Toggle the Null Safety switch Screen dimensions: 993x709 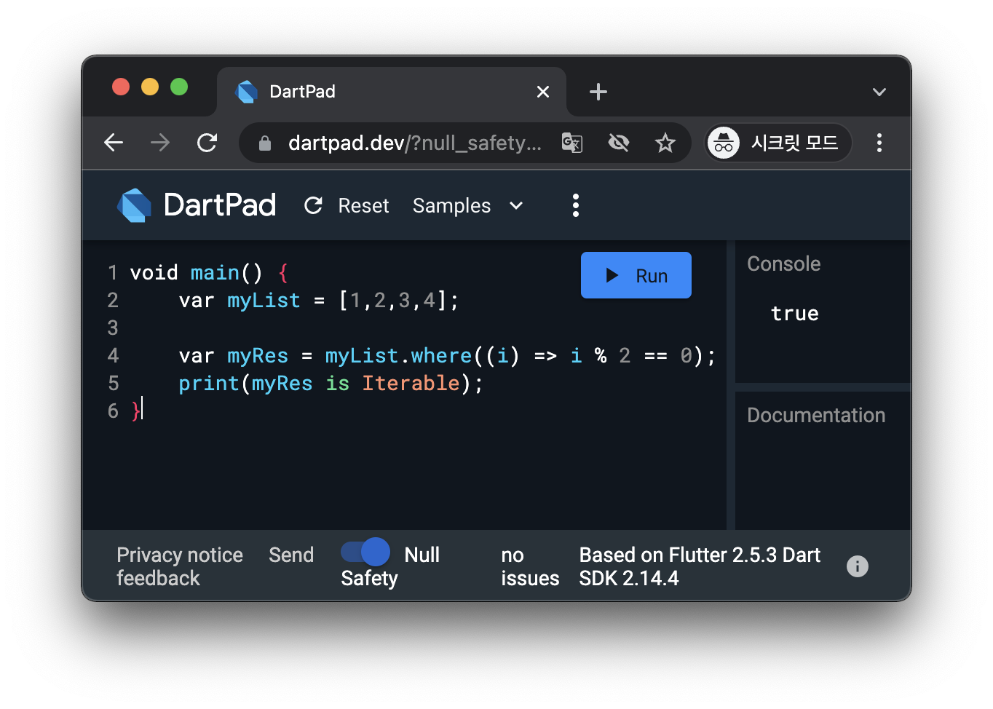click(x=365, y=552)
